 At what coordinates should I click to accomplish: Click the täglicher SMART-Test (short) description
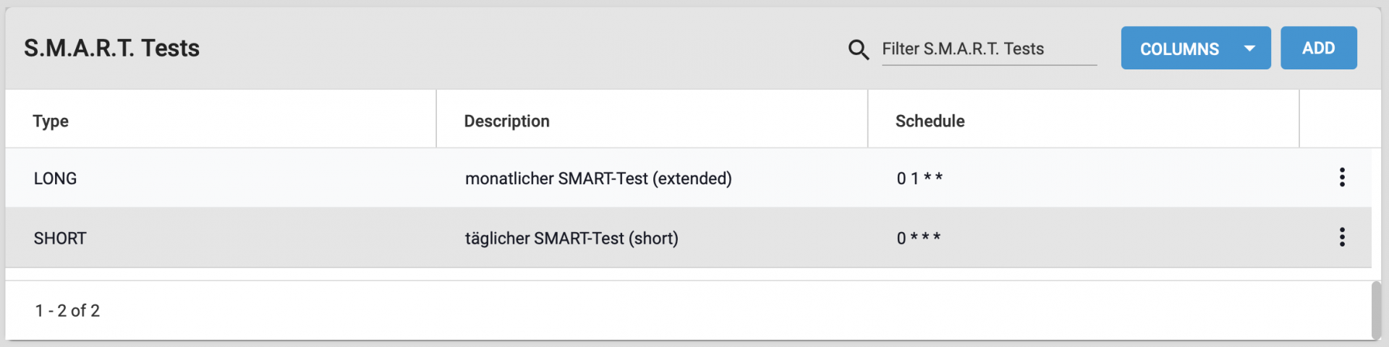572,238
